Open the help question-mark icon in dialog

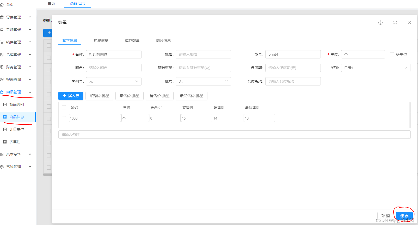(380, 23)
